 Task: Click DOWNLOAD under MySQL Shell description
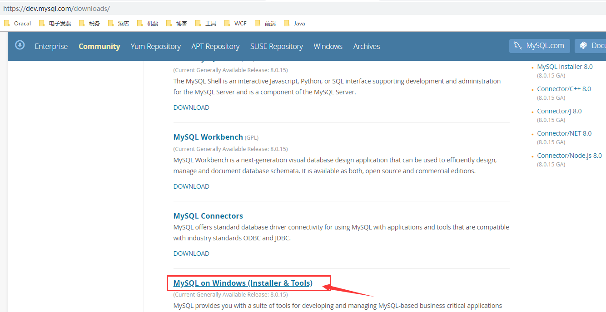click(191, 107)
